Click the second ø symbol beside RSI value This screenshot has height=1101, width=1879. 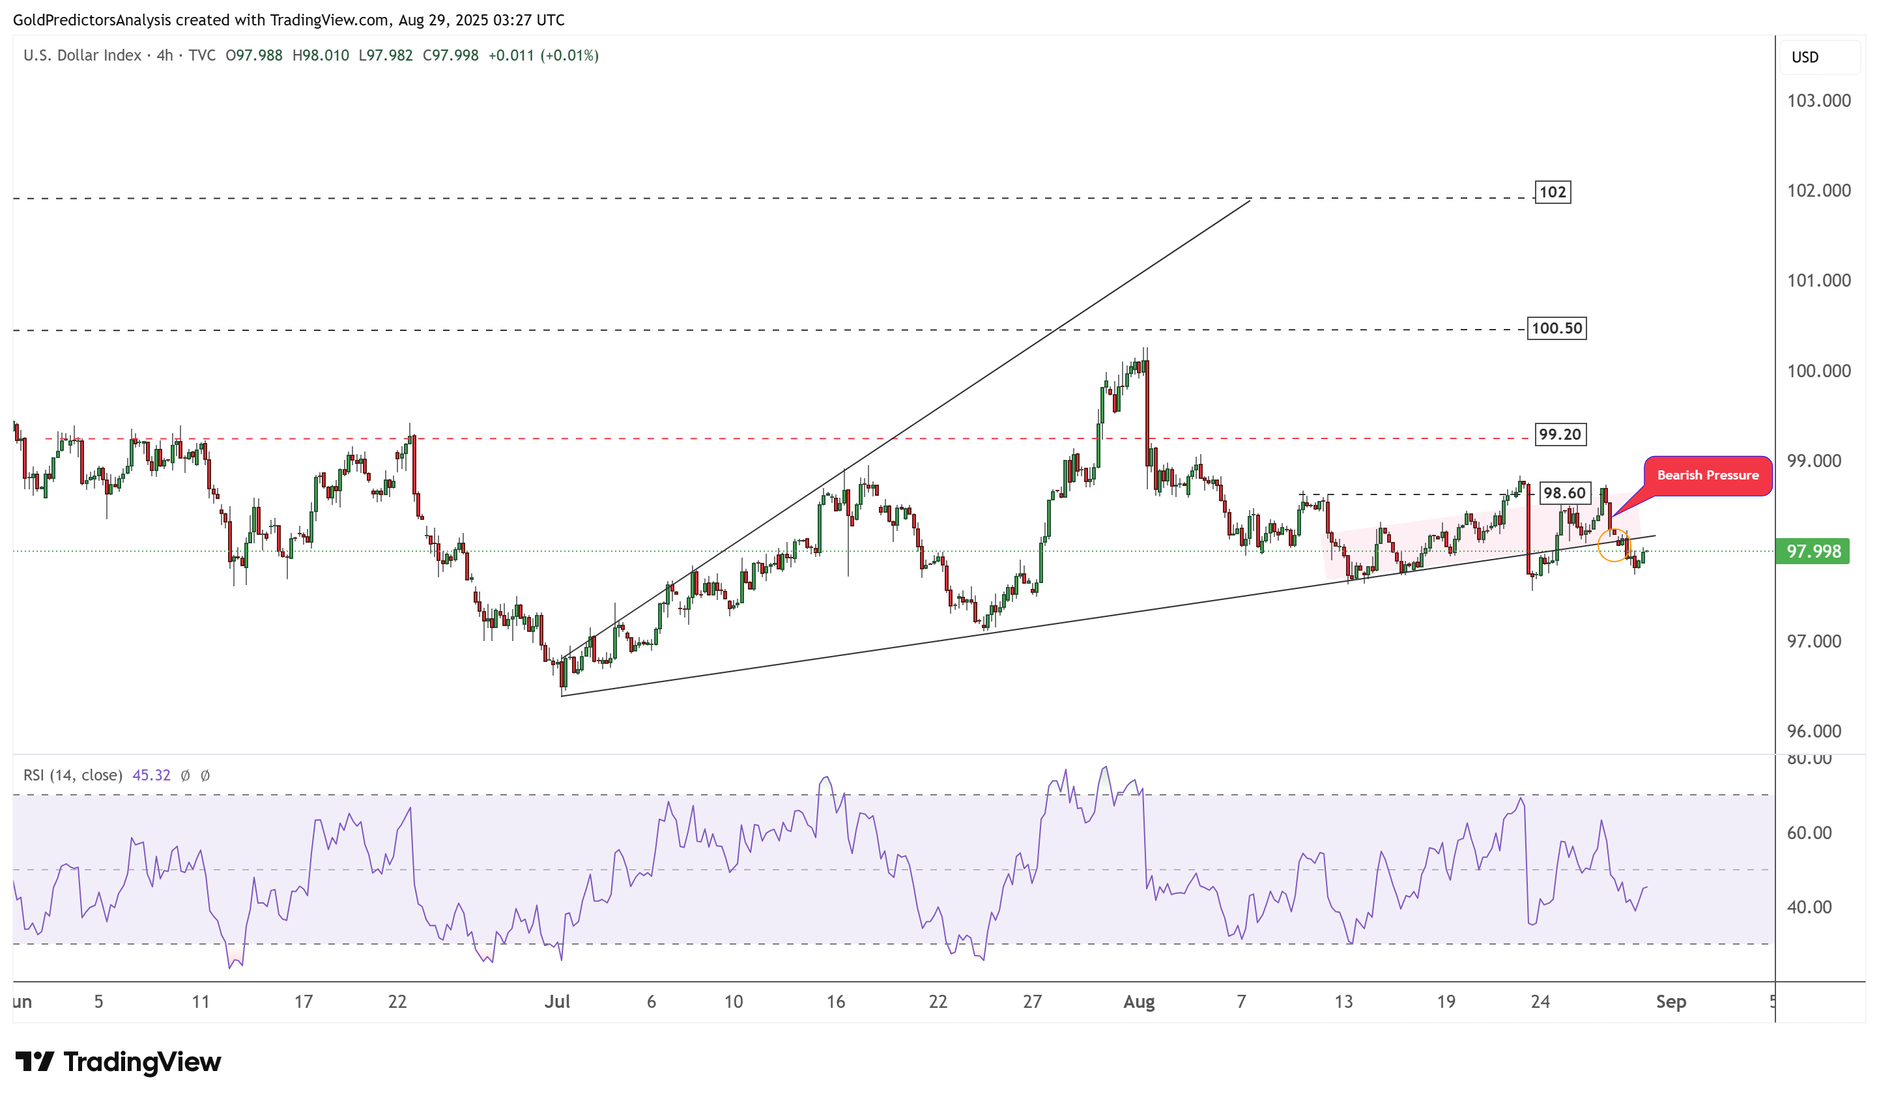click(x=205, y=775)
